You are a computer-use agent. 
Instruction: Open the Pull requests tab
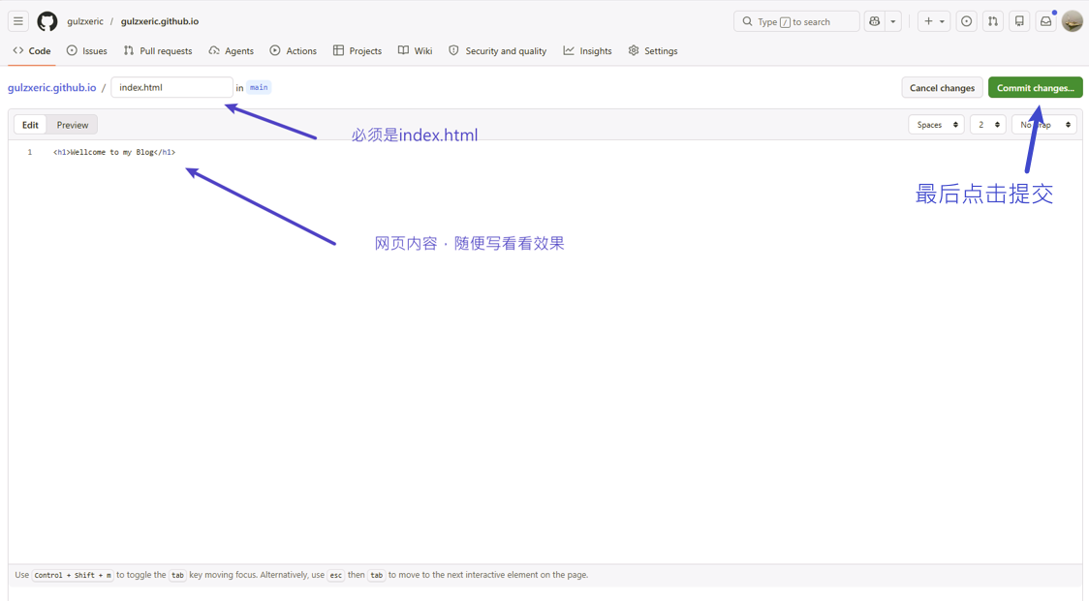click(158, 50)
